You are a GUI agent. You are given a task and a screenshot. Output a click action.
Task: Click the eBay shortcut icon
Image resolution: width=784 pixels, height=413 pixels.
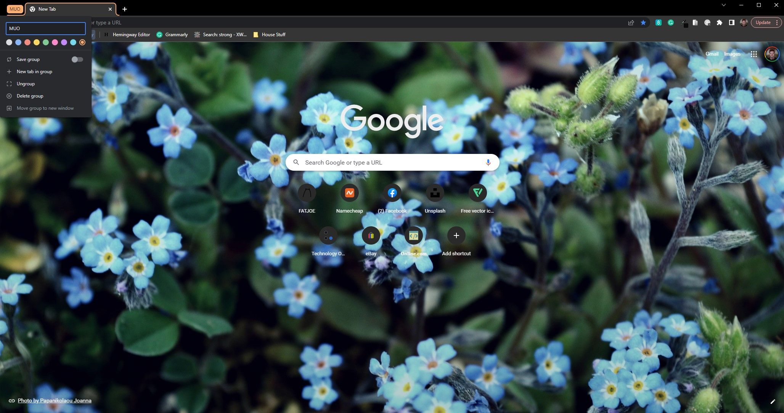(371, 236)
